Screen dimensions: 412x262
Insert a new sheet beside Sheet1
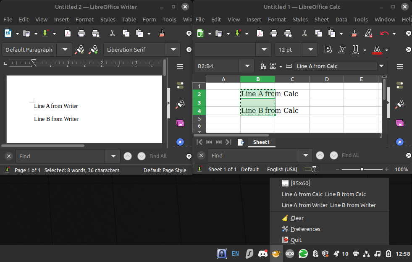pos(241,142)
